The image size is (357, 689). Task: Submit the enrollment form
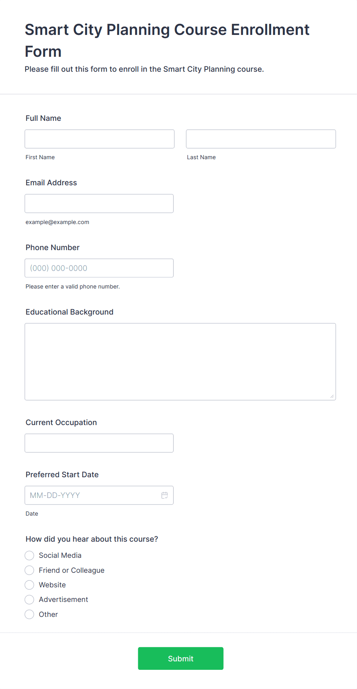point(181,659)
